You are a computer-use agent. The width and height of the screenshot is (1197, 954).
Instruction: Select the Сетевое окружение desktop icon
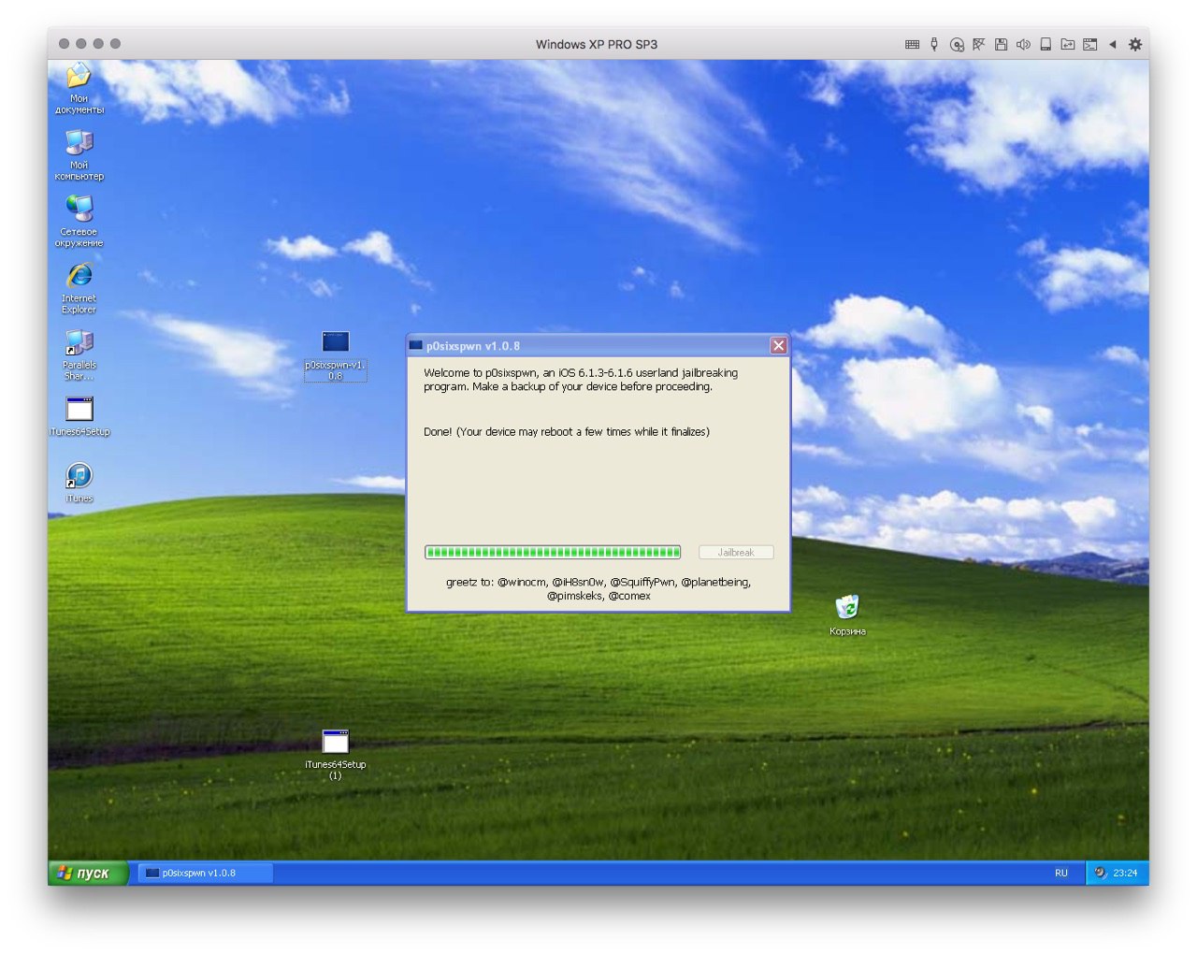(79, 221)
